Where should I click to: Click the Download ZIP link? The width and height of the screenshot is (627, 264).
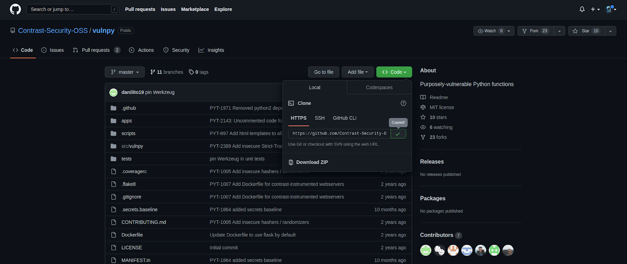[x=312, y=162]
